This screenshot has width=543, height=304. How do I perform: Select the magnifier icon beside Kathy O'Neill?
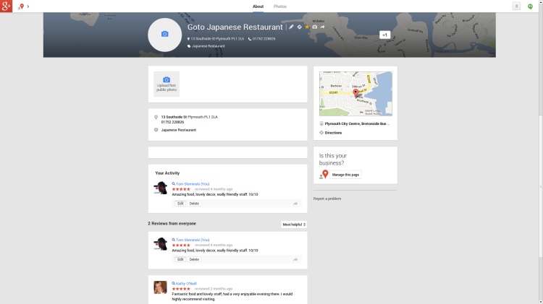(x=174, y=284)
